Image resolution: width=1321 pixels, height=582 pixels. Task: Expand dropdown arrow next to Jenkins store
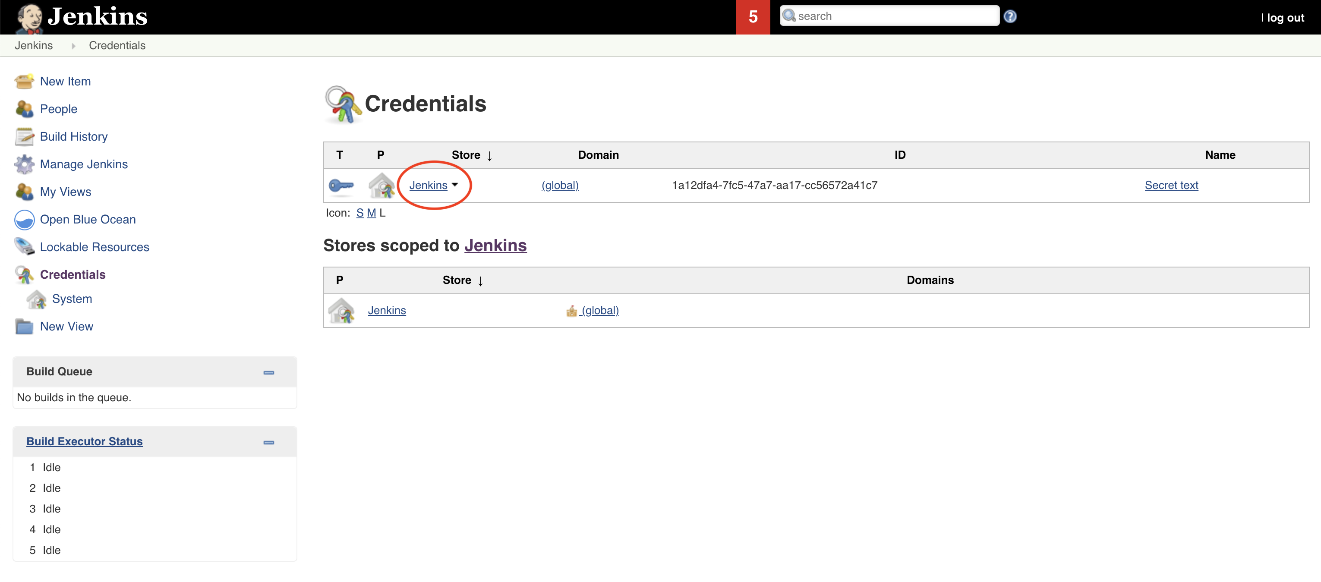coord(455,185)
